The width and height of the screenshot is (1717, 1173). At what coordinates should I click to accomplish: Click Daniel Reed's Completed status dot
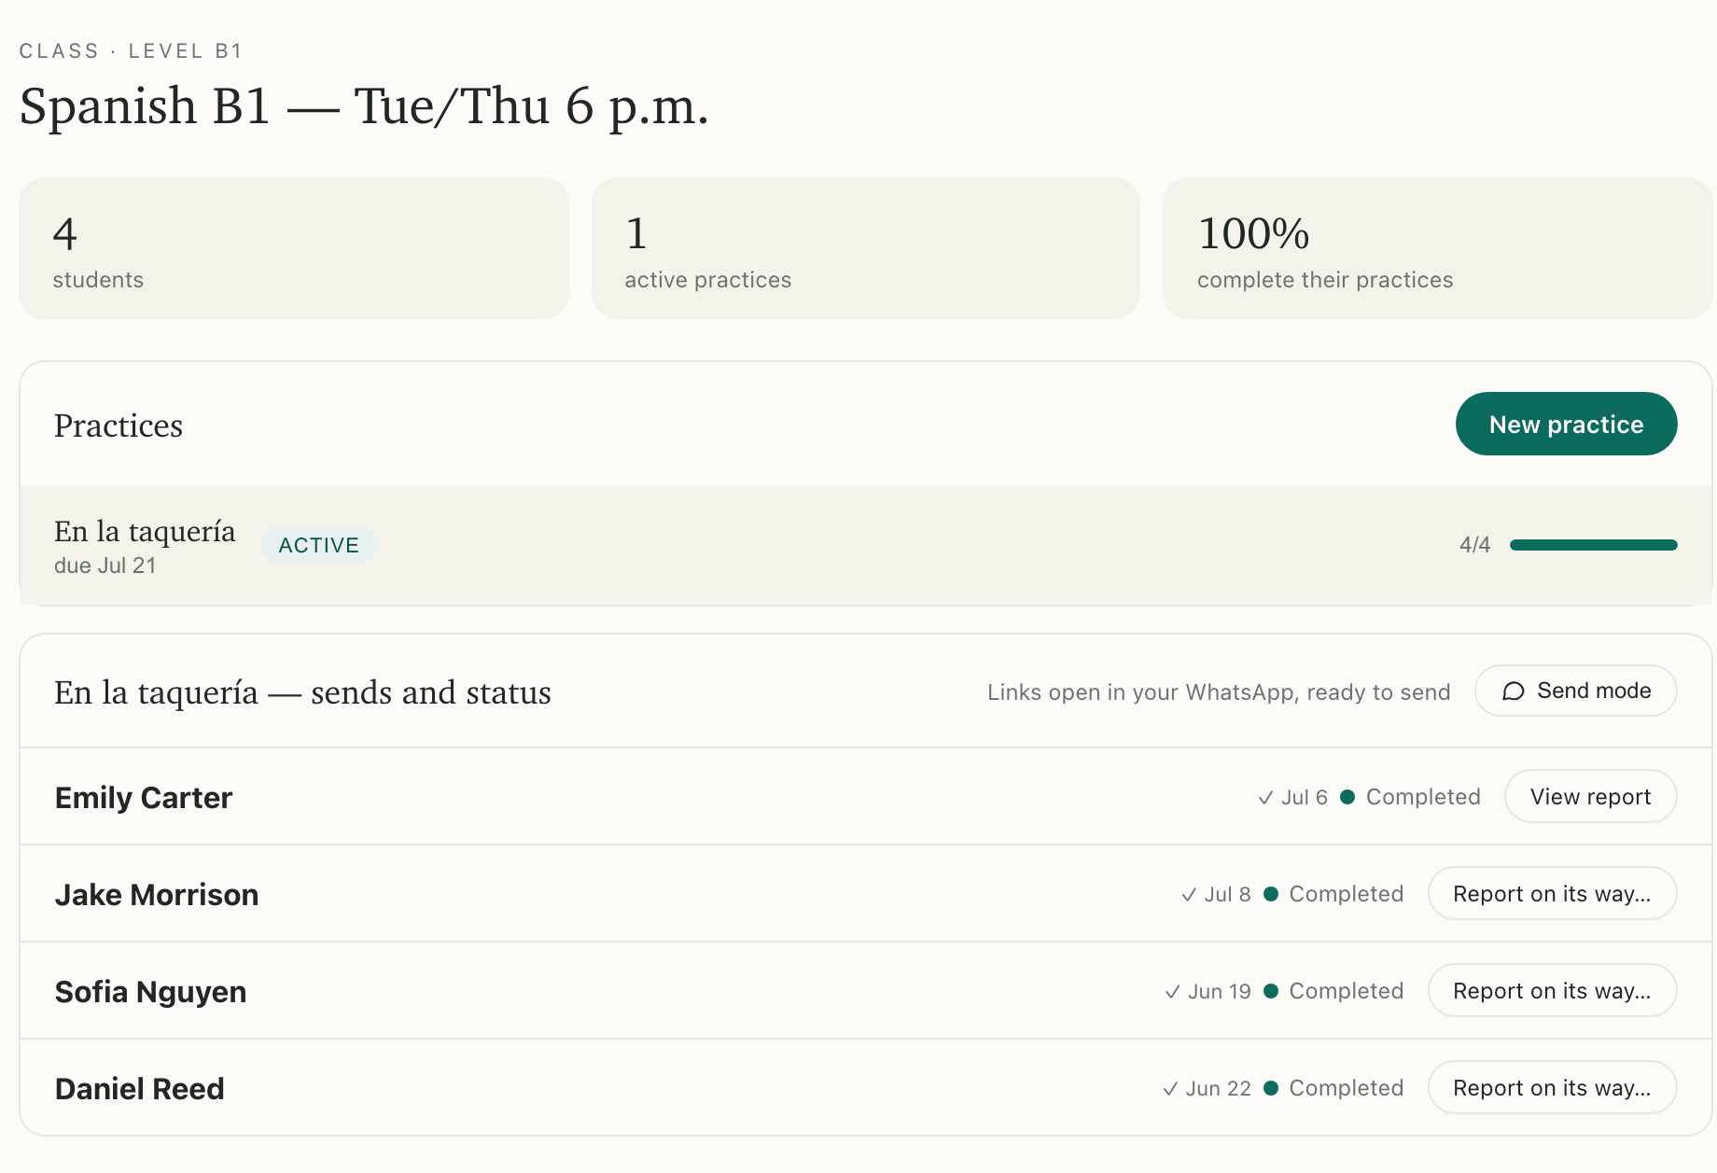1271,1088
